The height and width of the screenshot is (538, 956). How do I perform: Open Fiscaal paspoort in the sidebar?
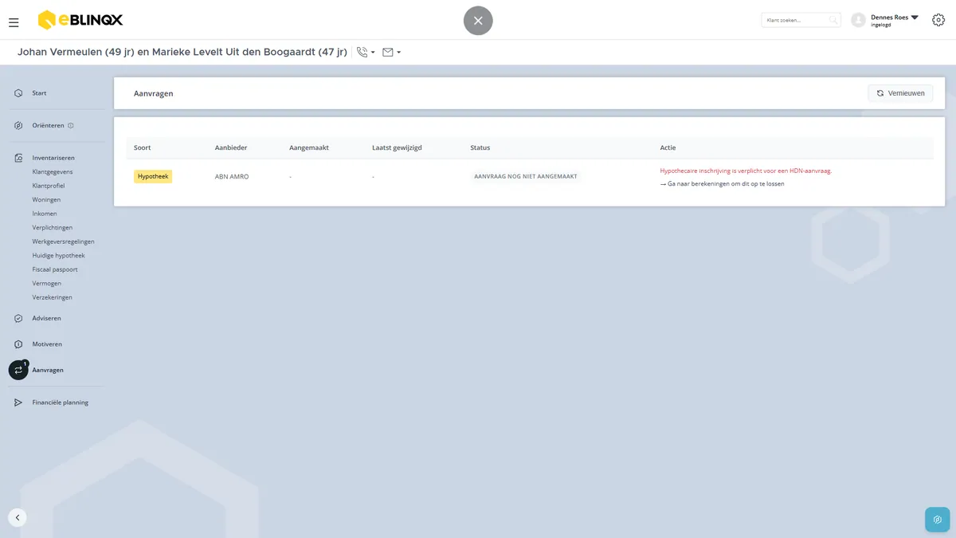[55, 269]
